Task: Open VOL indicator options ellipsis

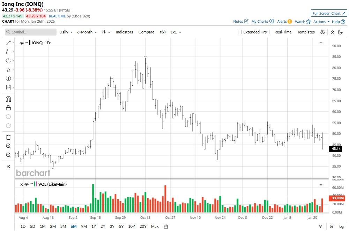Action: point(31,184)
